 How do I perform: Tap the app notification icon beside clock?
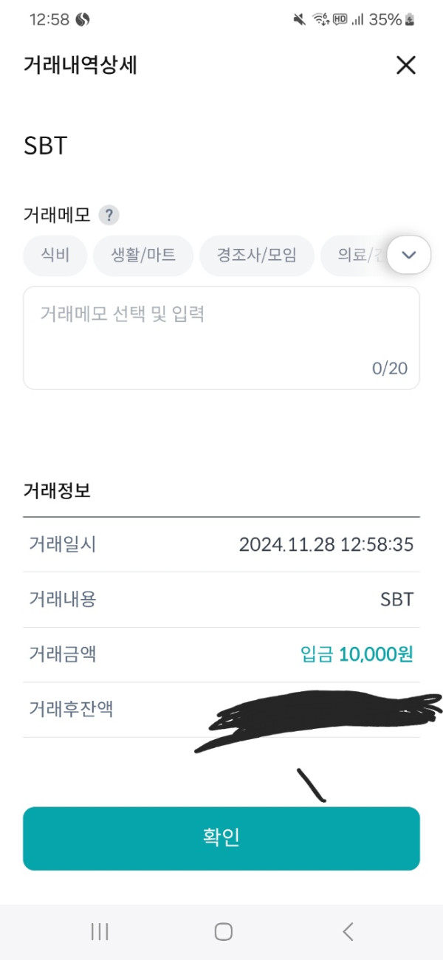83,20
